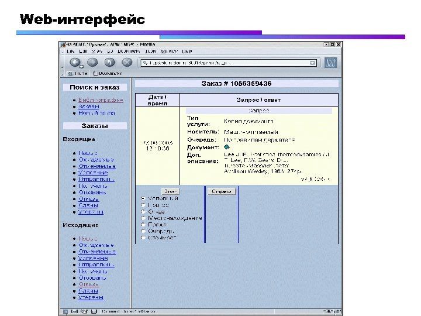This screenshot has width=421, height=316.
Task: Select the Местонахождение radio option
Action: click(143, 218)
